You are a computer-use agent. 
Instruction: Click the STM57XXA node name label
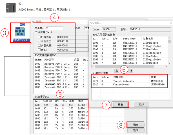click(21, 40)
